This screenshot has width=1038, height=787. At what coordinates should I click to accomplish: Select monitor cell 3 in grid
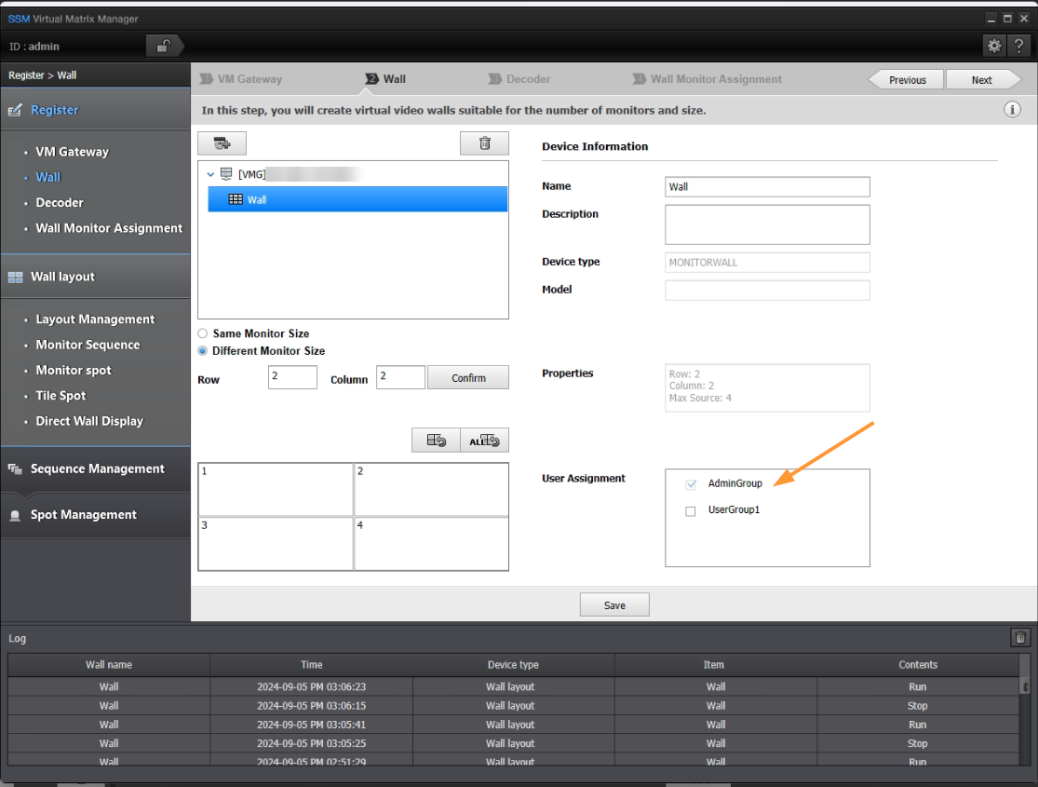(276, 544)
